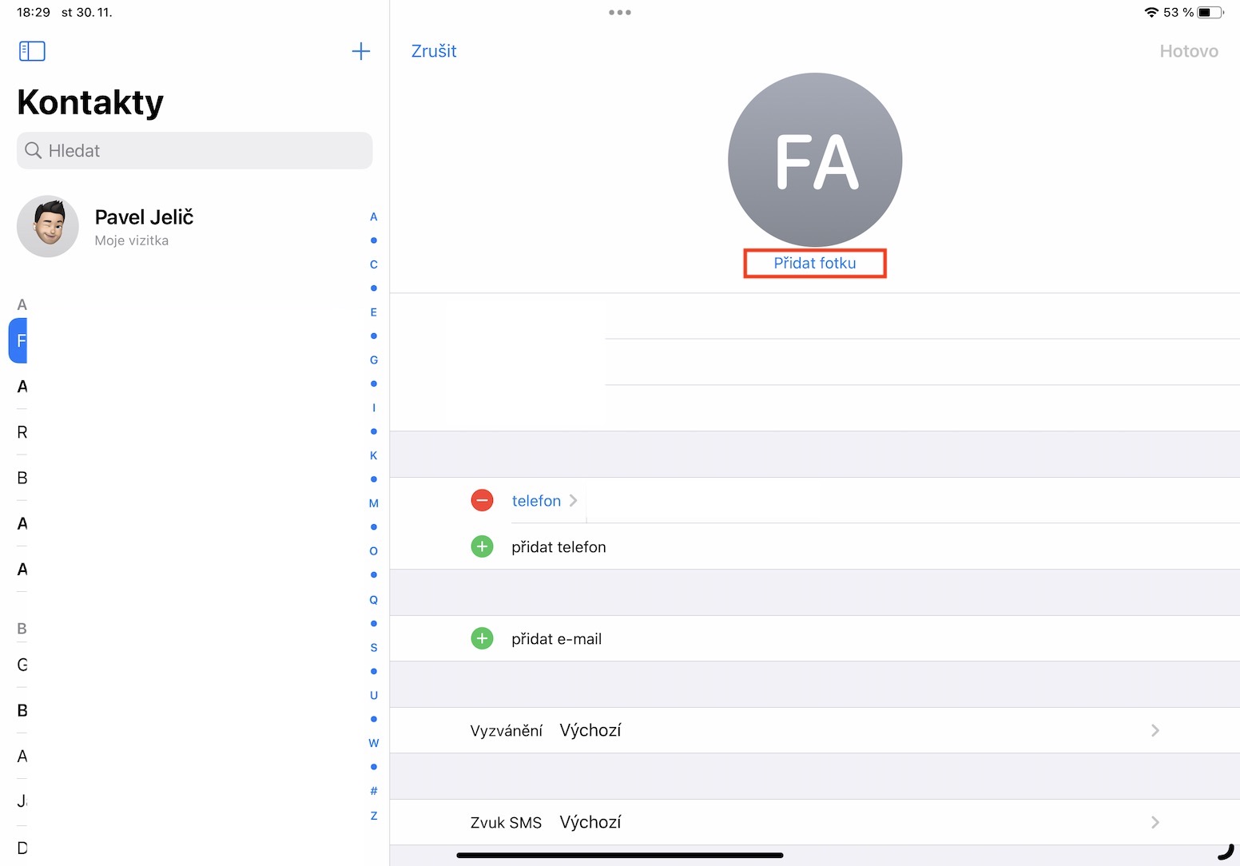Tap green plus beside přidat e-mail
This screenshot has height=866, width=1240.
(x=482, y=639)
